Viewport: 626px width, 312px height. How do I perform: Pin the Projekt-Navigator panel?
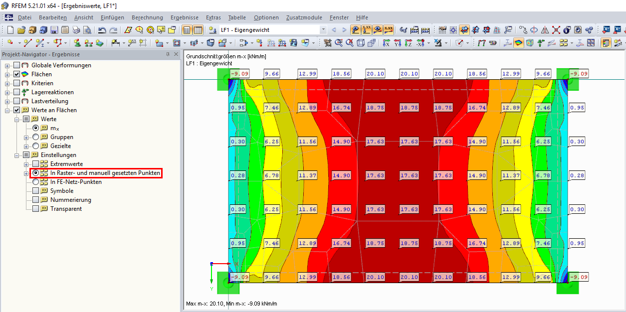[x=168, y=54]
